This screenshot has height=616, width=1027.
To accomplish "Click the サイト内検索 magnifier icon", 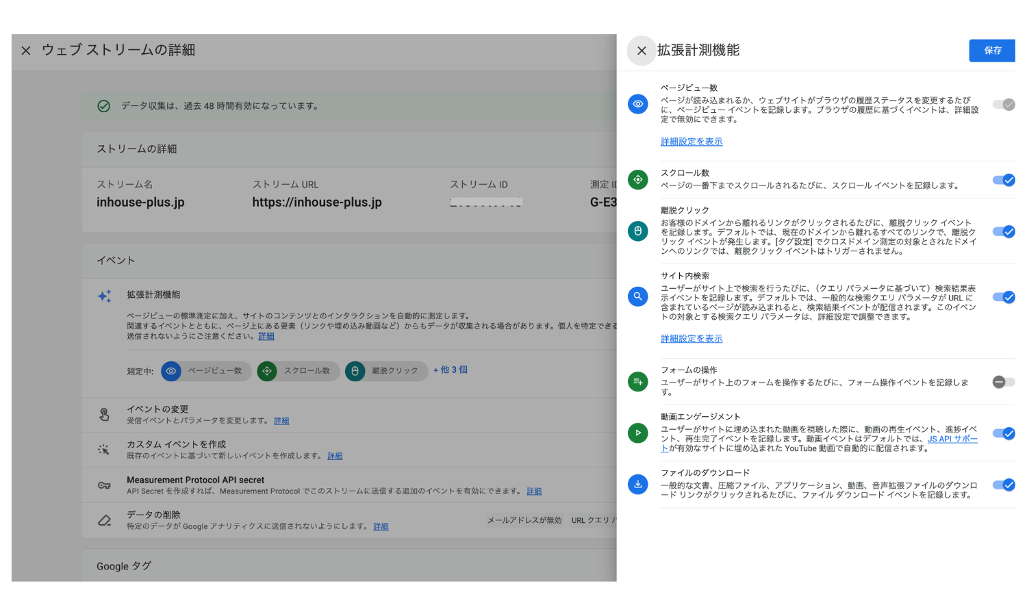I will pyautogui.click(x=638, y=296).
